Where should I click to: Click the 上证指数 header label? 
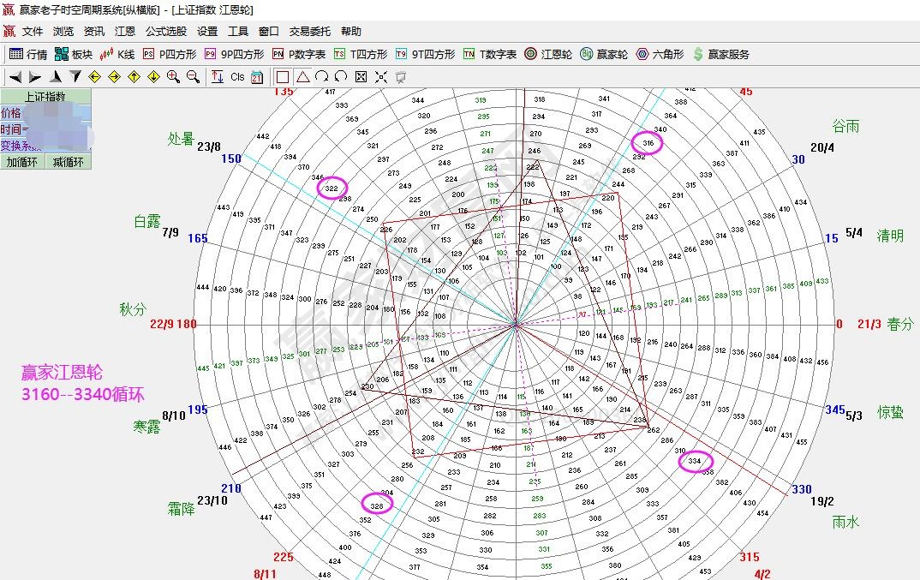tap(45, 97)
